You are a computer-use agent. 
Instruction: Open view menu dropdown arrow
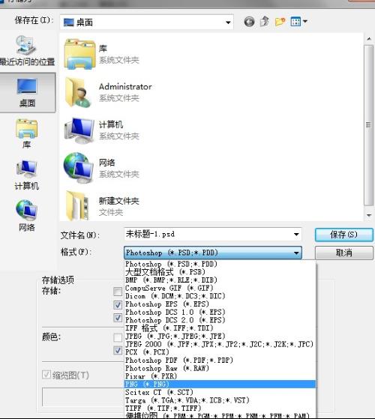coord(305,21)
